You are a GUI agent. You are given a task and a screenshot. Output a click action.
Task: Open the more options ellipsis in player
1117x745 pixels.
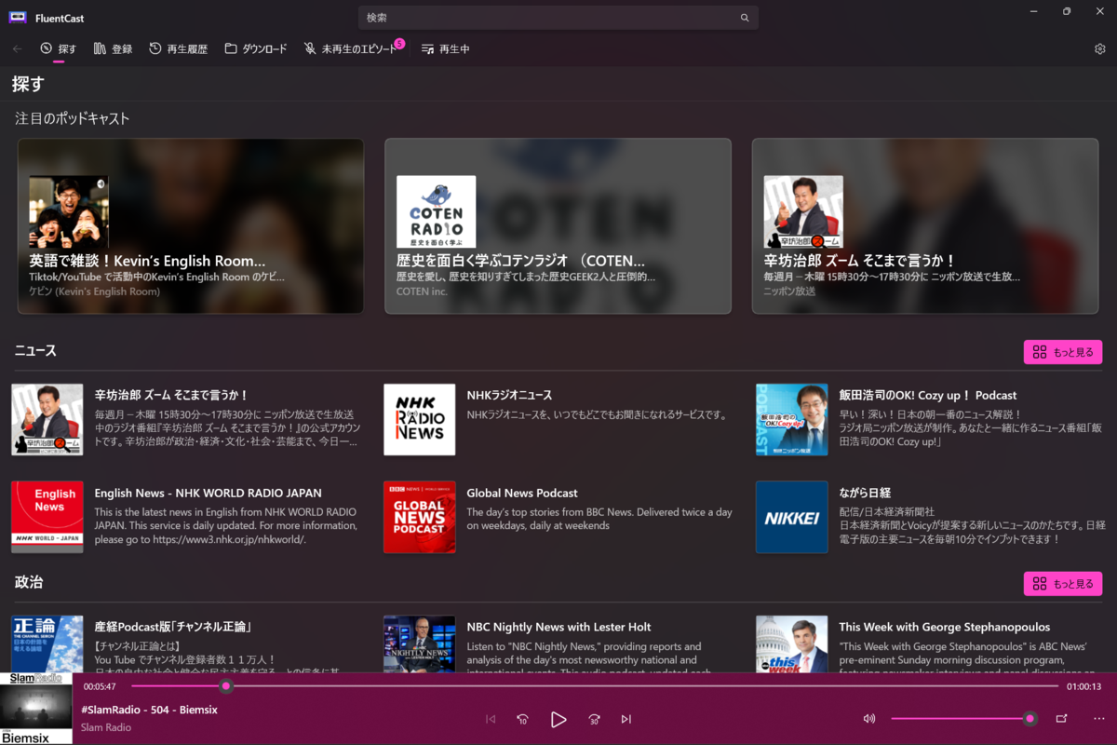[x=1099, y=719]
